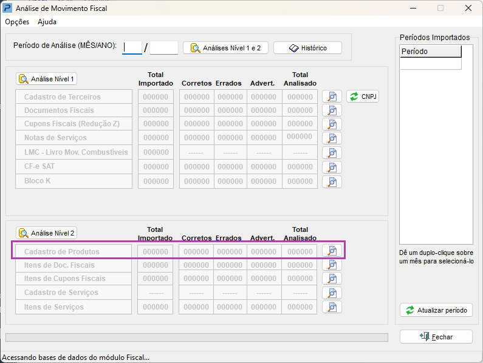Click the Fechar button
Image resolution: width=483 pixels, height=363 pixels.
[436, 337]
